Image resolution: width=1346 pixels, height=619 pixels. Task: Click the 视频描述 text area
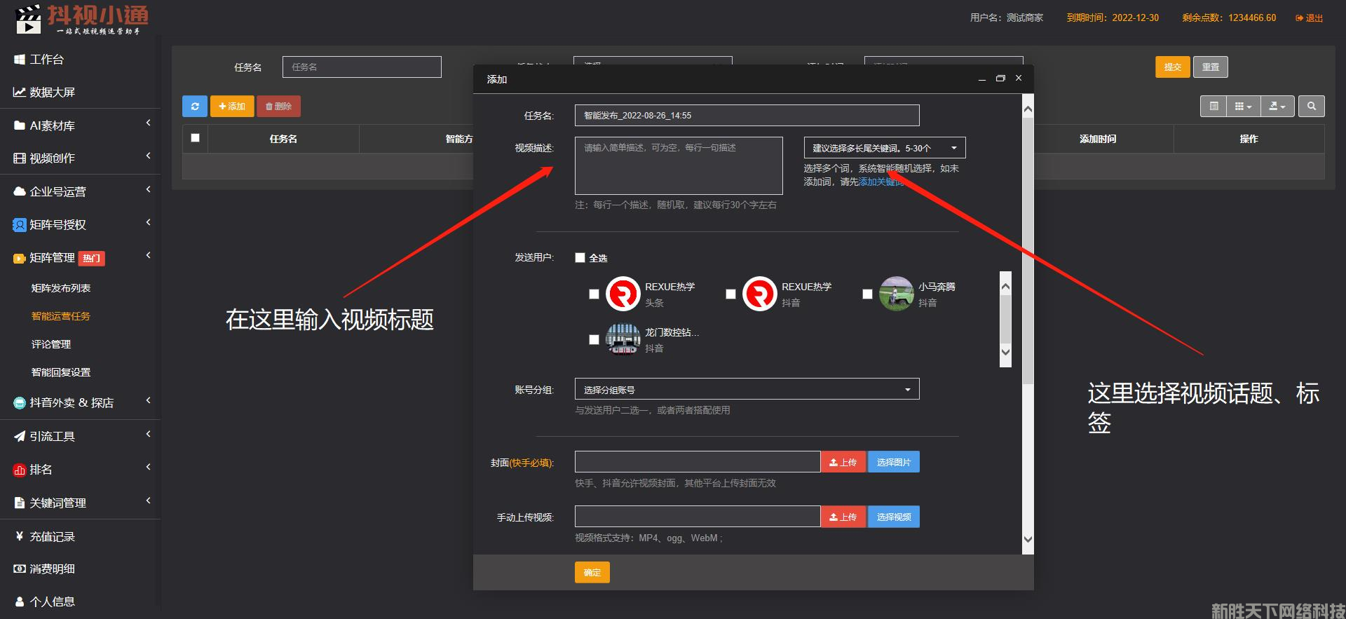coord(678,166)
